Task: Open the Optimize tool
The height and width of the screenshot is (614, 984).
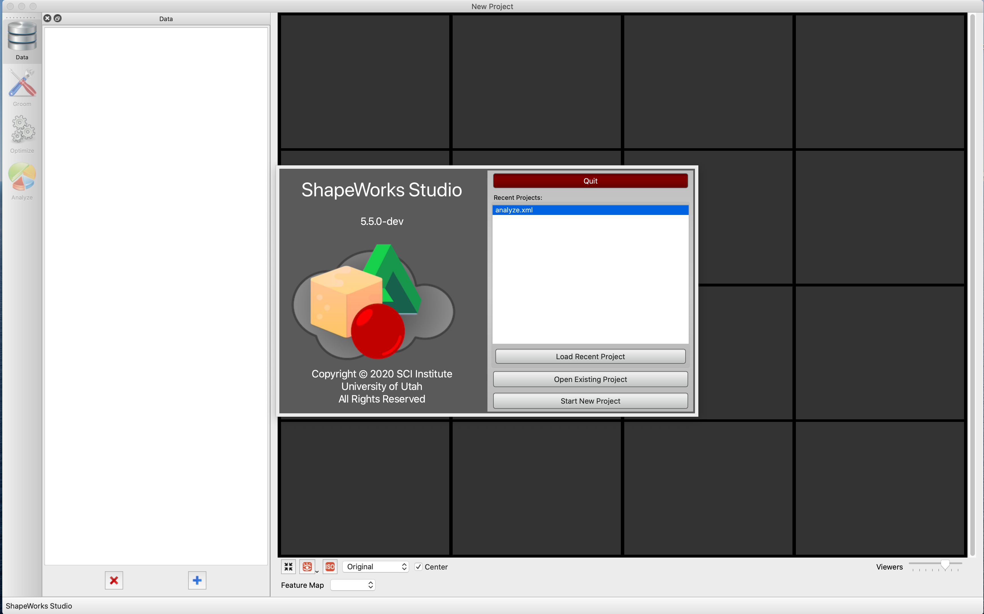Action: pos(22,134)
